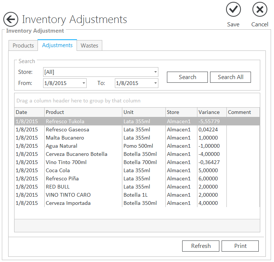
Task: Click the Store column header
Action: tap(181, 112)
